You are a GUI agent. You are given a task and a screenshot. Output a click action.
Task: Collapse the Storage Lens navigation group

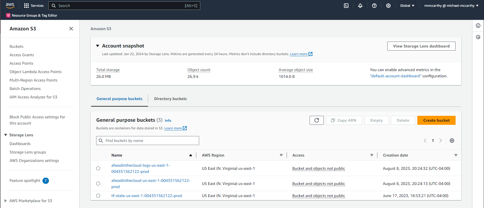(6, 135)
